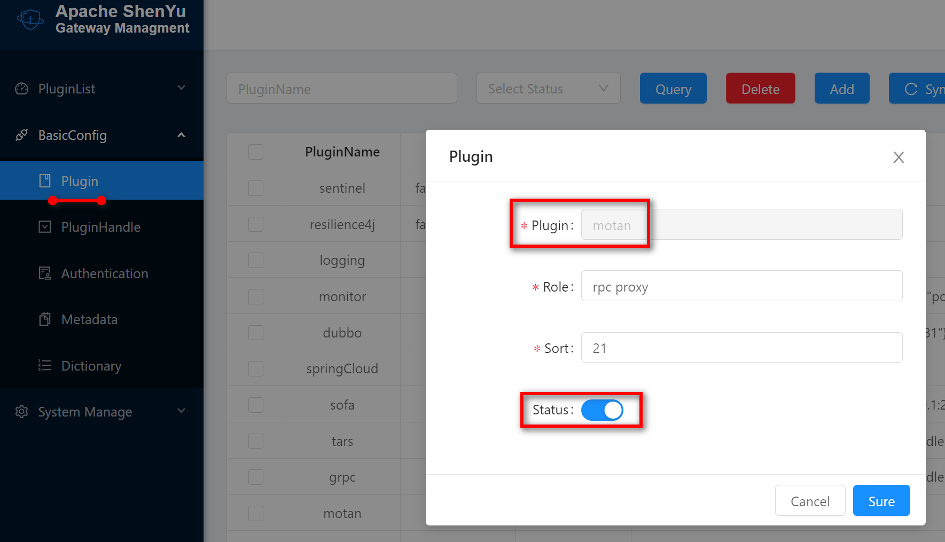Expand the System Manage section
The height and width of the screenshot is (542, 945).
point(84,412)
